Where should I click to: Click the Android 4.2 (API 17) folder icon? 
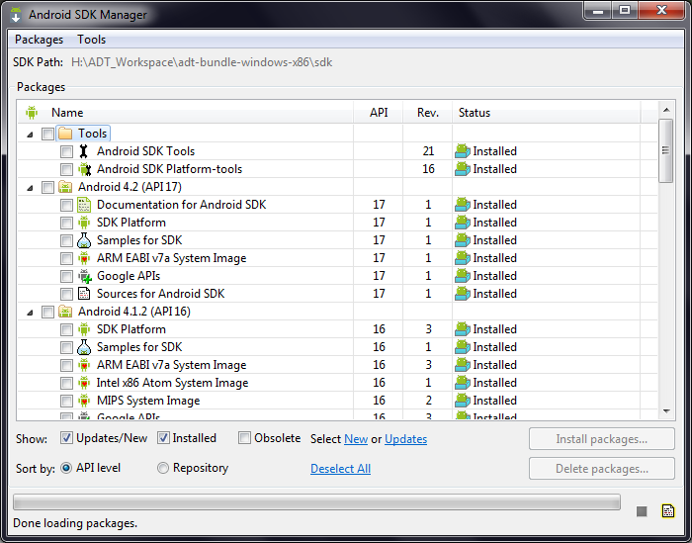click(65, 187)
